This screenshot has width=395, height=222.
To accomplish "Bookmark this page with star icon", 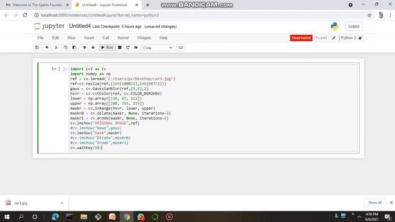I will pyautogui.click(x=369, y=15).
